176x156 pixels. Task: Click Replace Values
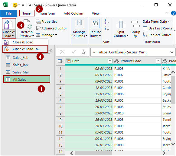click(x=157, y=35)
